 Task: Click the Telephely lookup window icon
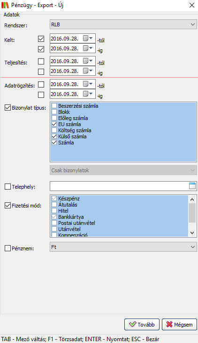[x=192, y=186]
